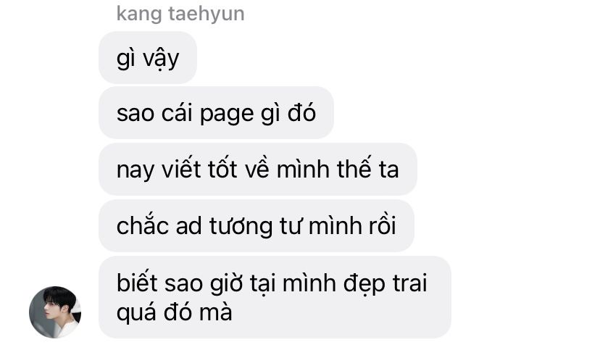Click the word 'viết' in the third message
This screenshot has width=600, height=358.
tap(181, 169)
